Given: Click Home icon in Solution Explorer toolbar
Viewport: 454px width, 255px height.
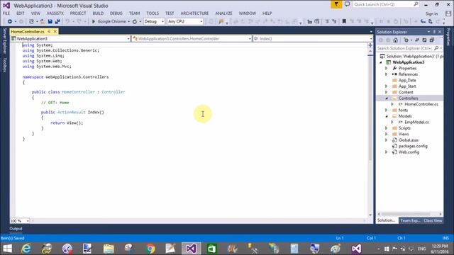Looking at the screenshot, I should coord(396,40).
